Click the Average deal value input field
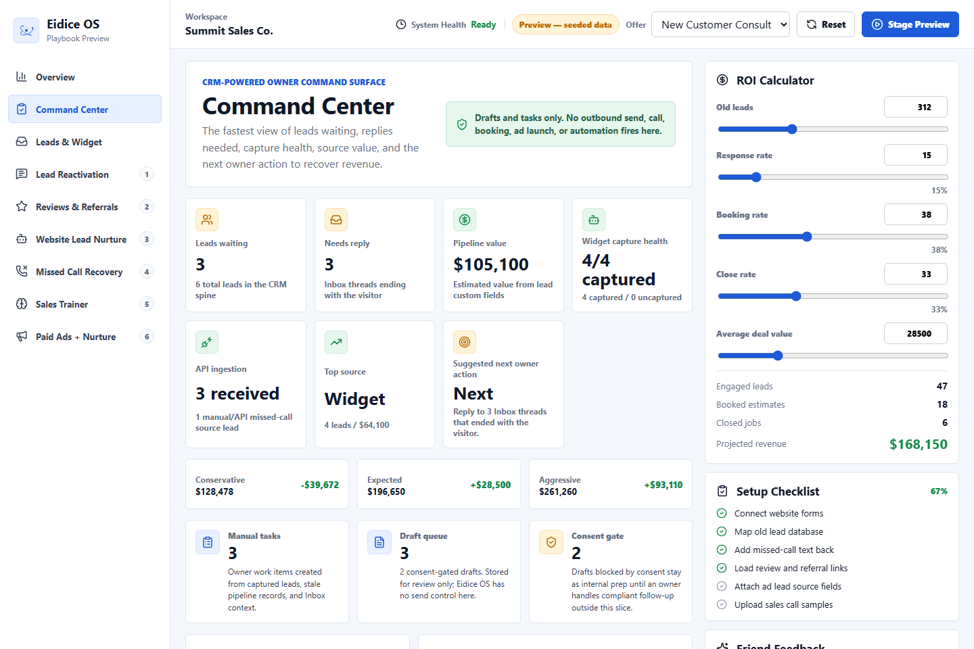This screenshot has height=649, width=974. [916, 333]
